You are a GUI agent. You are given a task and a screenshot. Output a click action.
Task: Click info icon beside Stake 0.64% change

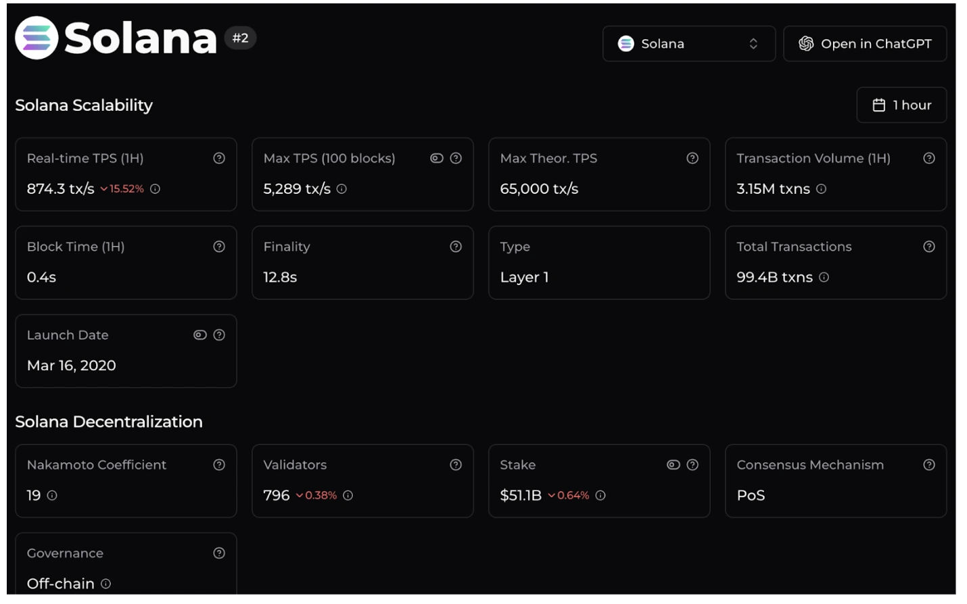coord(600,495)
